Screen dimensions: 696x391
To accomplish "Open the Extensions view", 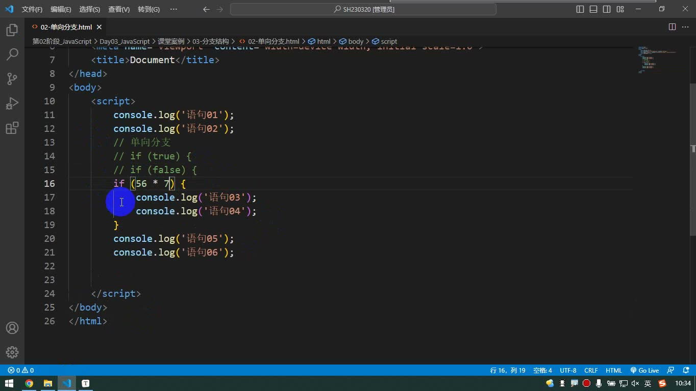I will pos(12,128).
